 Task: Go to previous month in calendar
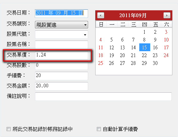(101, 15)
